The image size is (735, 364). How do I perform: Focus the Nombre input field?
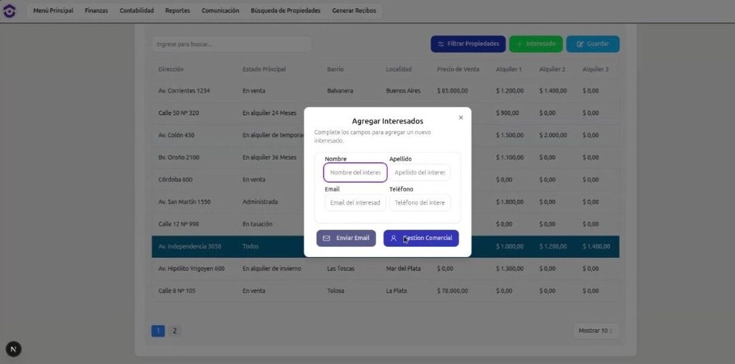click(355, 173)
